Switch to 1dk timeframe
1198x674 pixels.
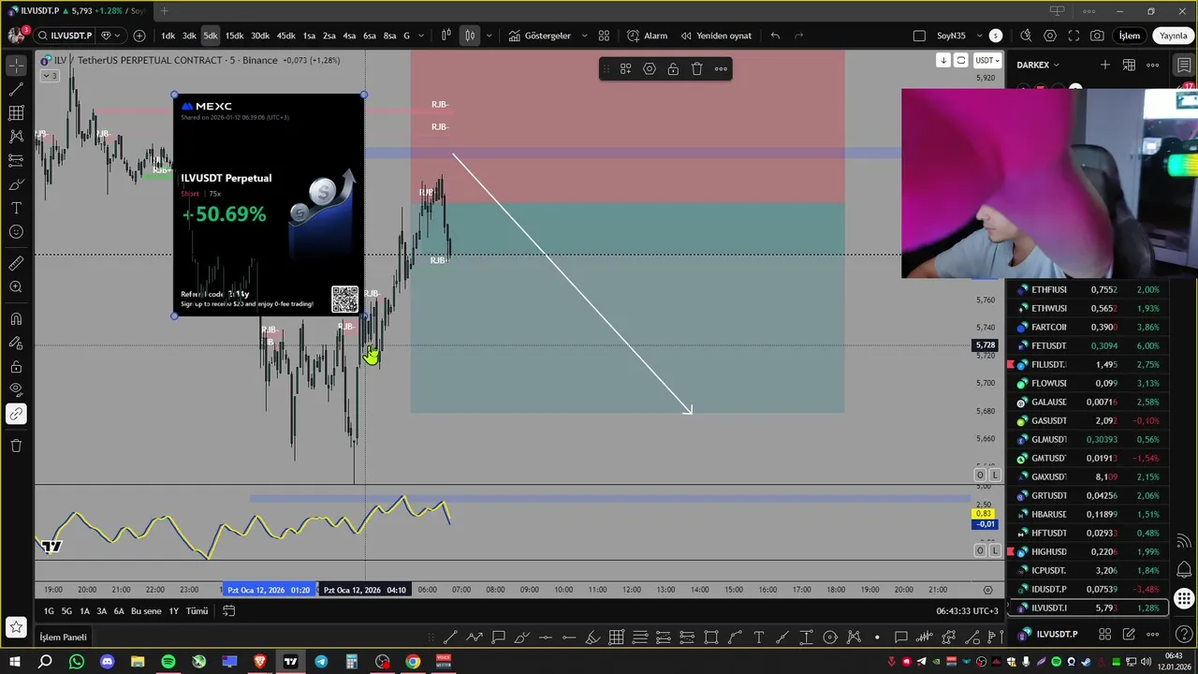(x=168, y=36)
